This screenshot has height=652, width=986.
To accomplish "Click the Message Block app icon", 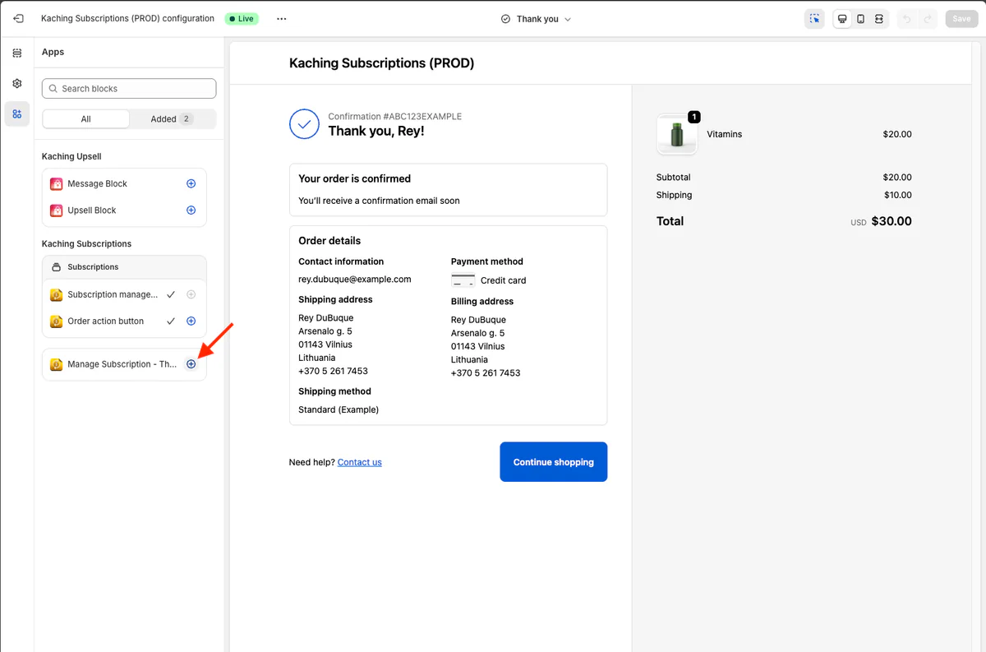I will (x=56, y=184).
